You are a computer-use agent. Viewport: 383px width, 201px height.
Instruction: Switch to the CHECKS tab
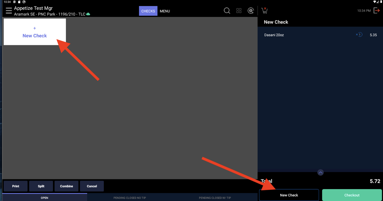click(x=148, y=11)
